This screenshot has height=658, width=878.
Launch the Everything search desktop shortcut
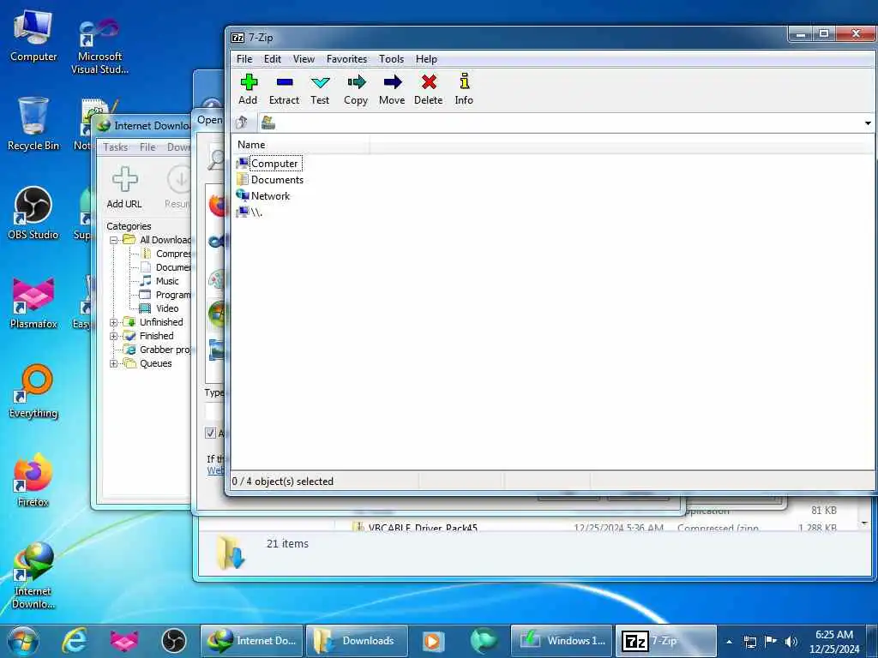33,392
